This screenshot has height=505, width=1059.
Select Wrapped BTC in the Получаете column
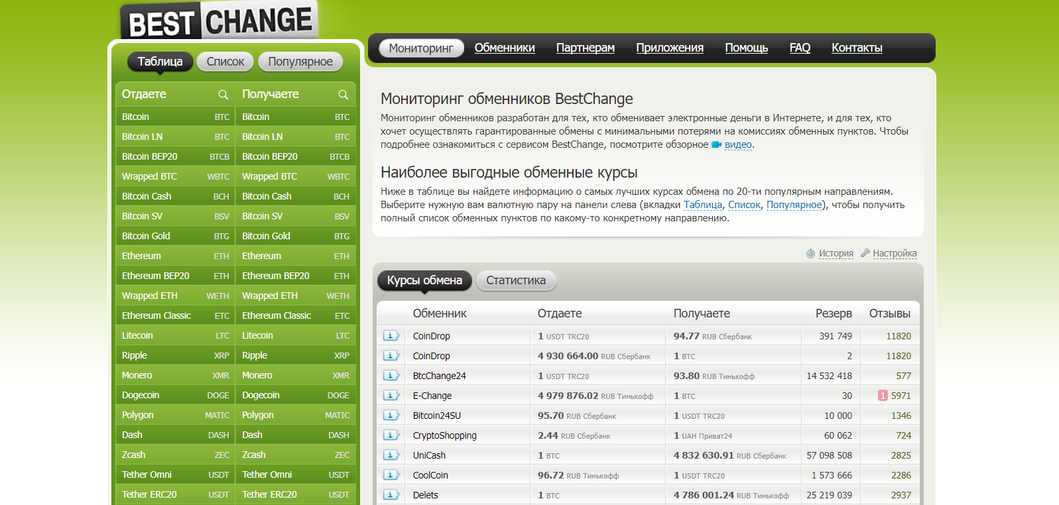click(x=296, y=176)
